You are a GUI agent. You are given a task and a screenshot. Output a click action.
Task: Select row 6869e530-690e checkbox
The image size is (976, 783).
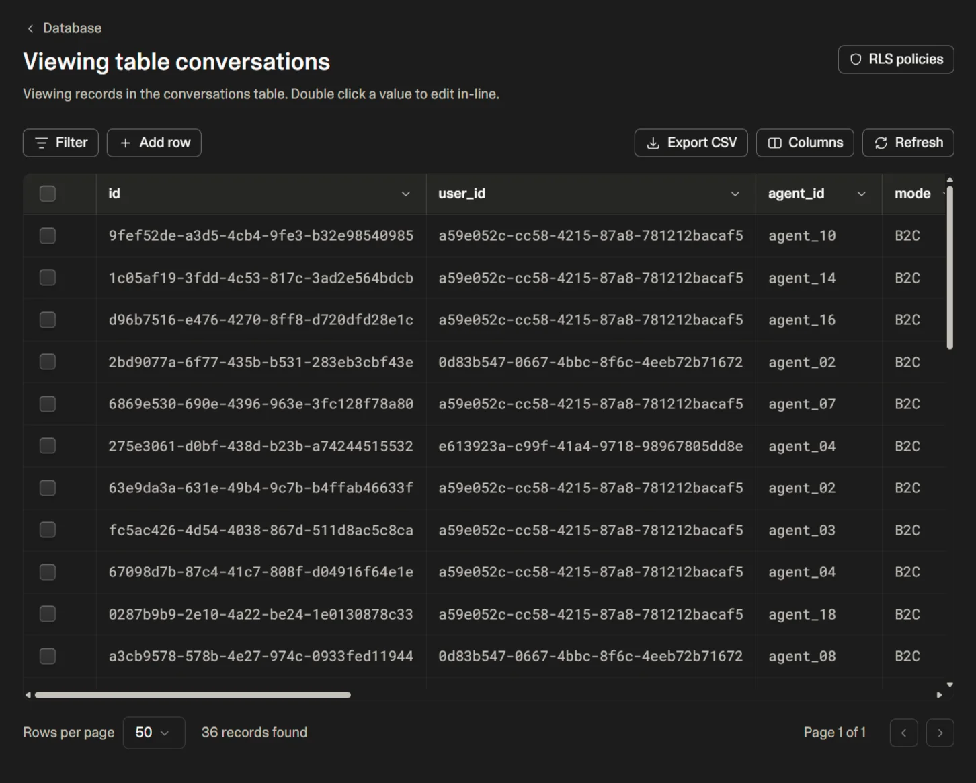(x=48, y=404)
